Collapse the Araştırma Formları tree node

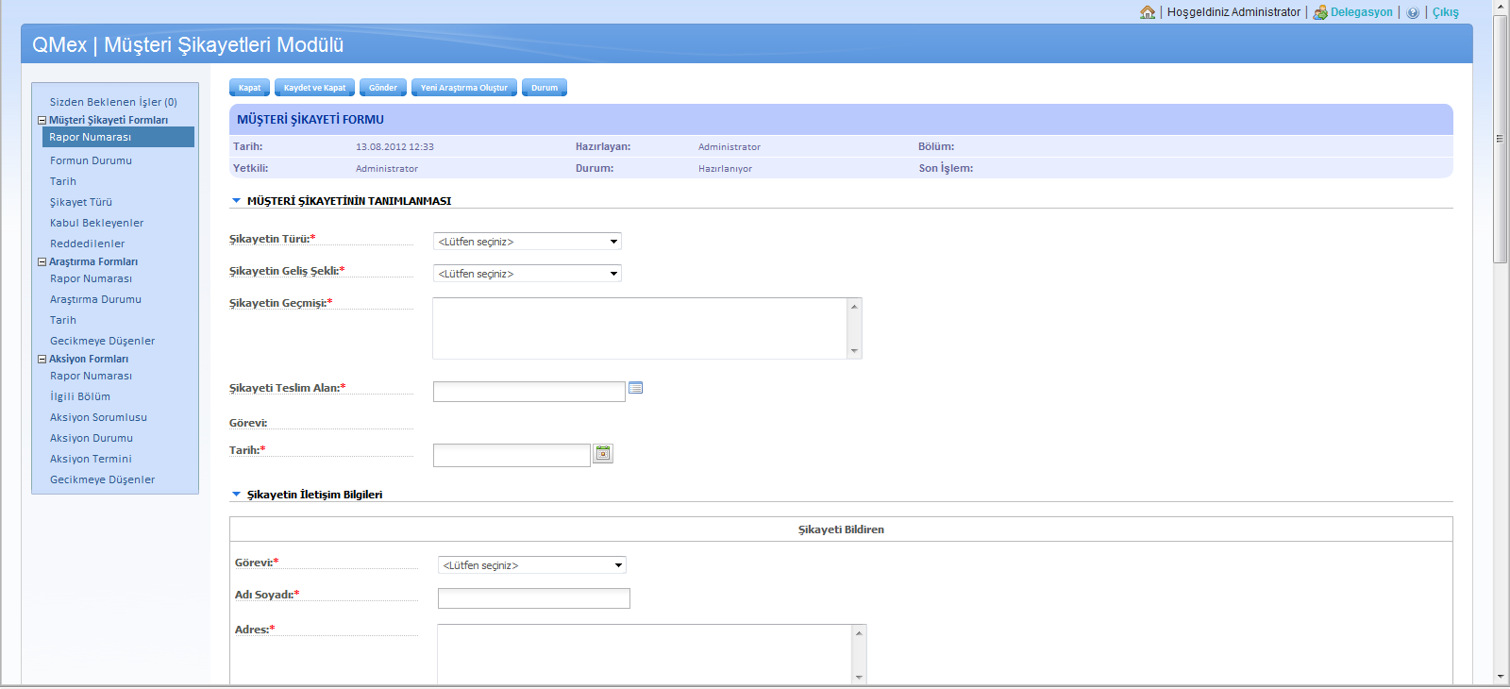point(42,262)
